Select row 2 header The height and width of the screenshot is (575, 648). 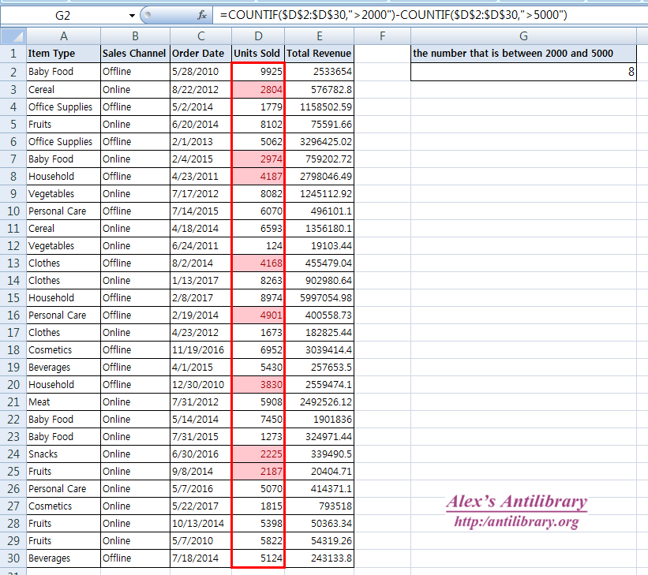(13, 71)
